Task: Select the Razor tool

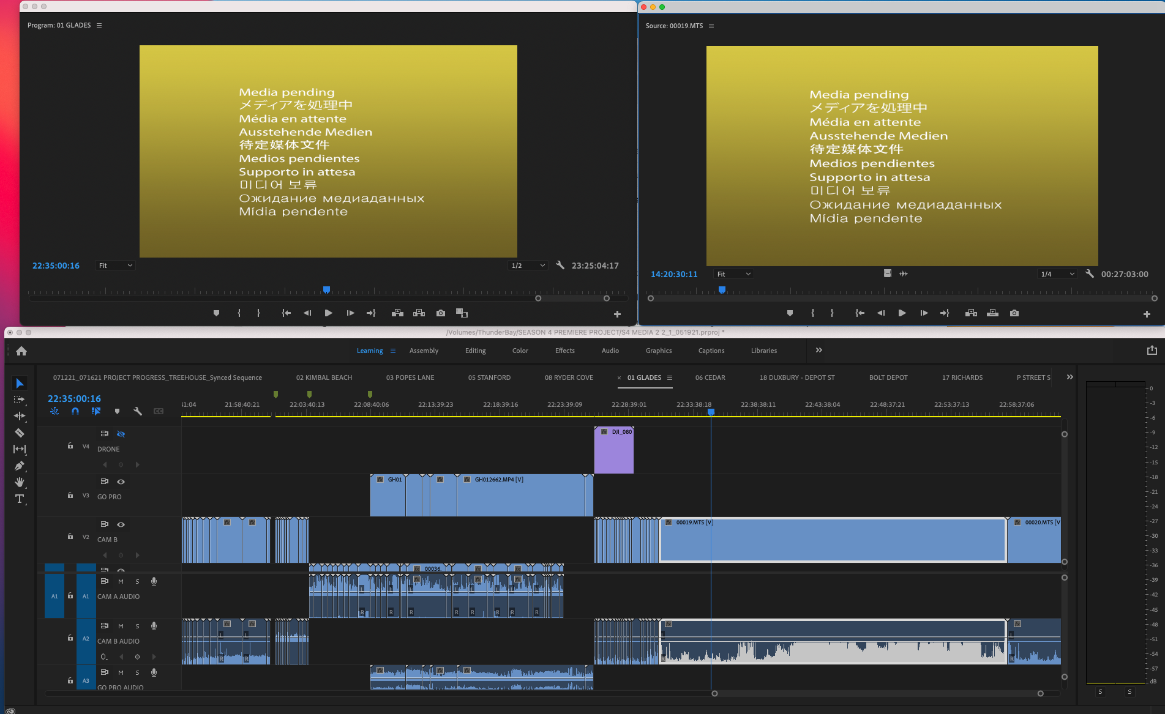Action: point(20,433)
